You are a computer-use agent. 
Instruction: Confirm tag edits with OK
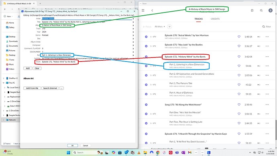coord(72,146)
